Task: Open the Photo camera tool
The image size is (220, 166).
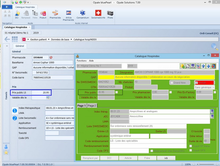Action: [110, 15]
